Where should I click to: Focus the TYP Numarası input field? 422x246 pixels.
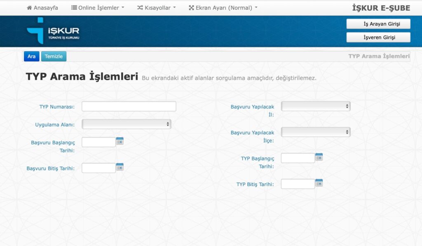(129, 107)
